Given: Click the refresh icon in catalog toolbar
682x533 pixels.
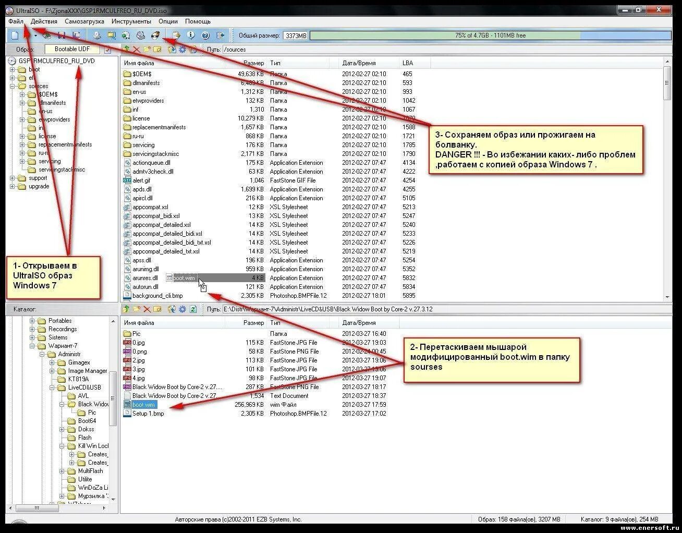Looking at the screenshot, I should (x=193, y=309).
